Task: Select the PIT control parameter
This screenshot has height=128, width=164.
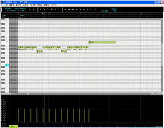Action: pos(4,118)
